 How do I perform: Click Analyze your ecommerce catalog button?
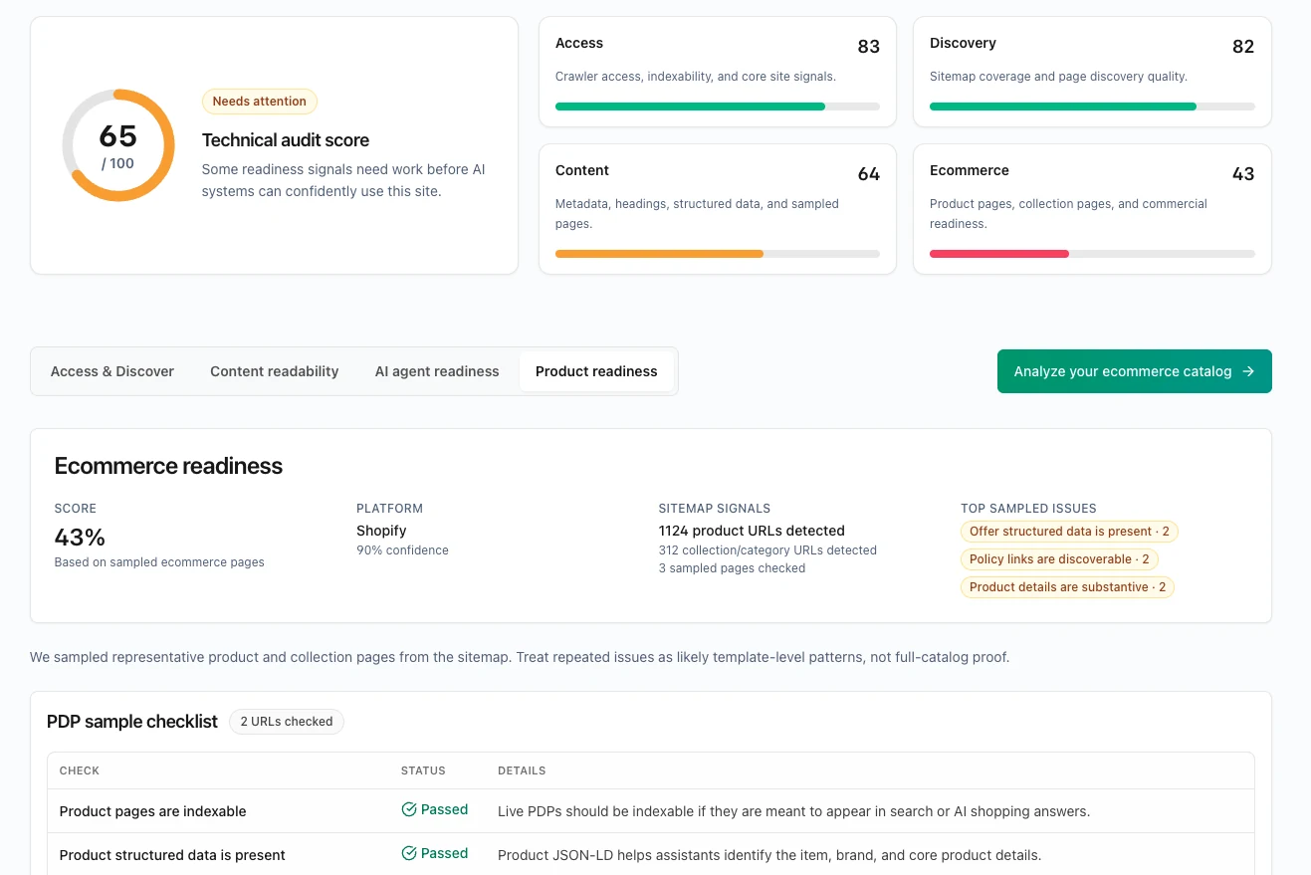click(1135, 371)
